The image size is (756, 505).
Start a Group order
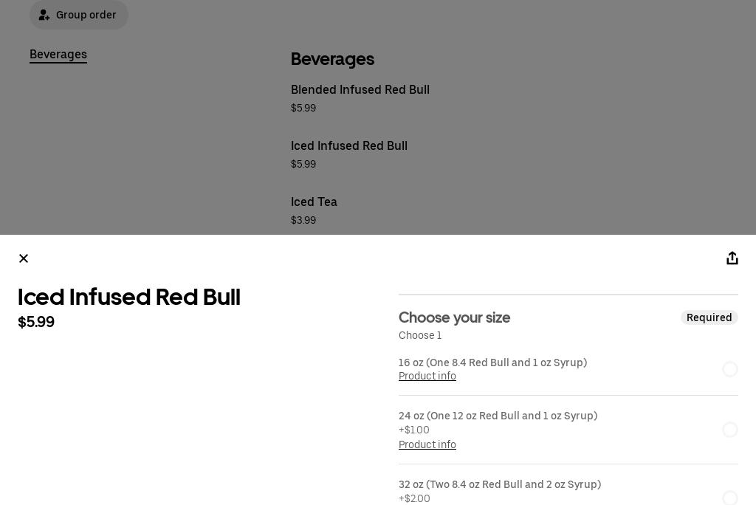click(79, 15)
